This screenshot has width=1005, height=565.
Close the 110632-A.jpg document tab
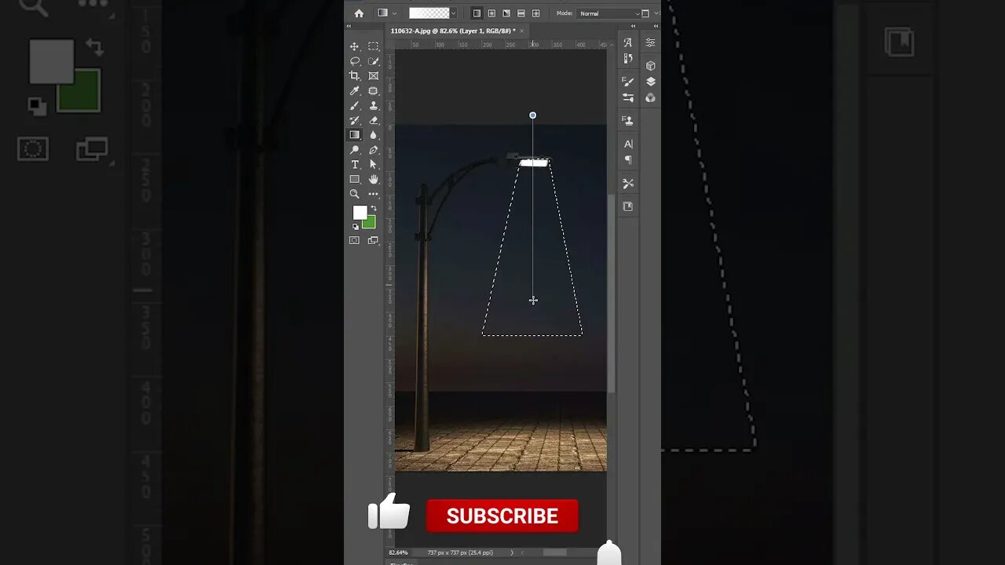tap(523, 31)
